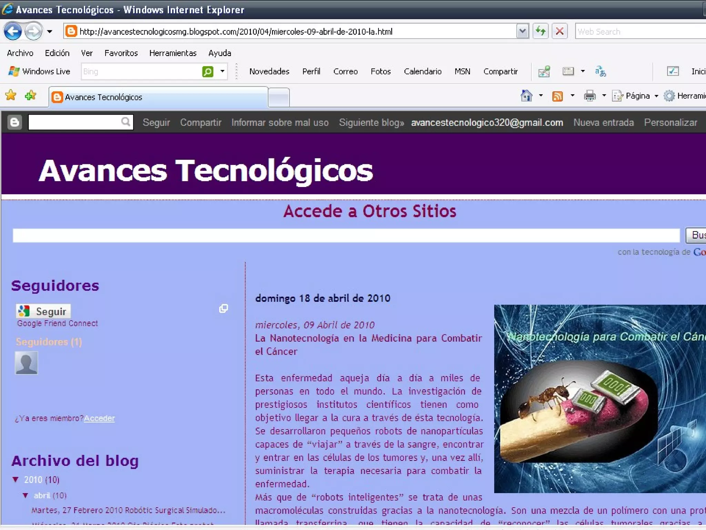Click the orange RSS feeds icon
Screen dimensions: 706x530
coord(557,96)
